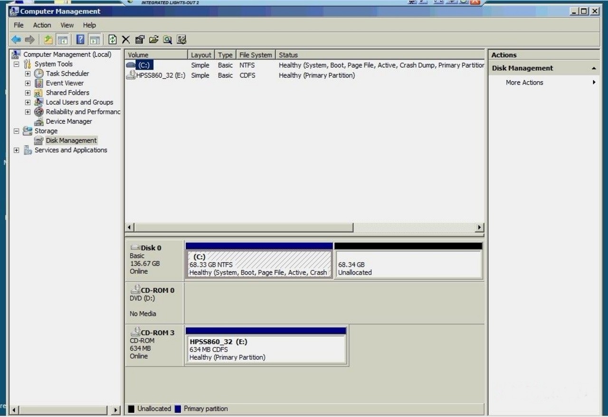Select the Reliability and Performance icon
Viewport: 608px width, 417px height.
point(39,112)
